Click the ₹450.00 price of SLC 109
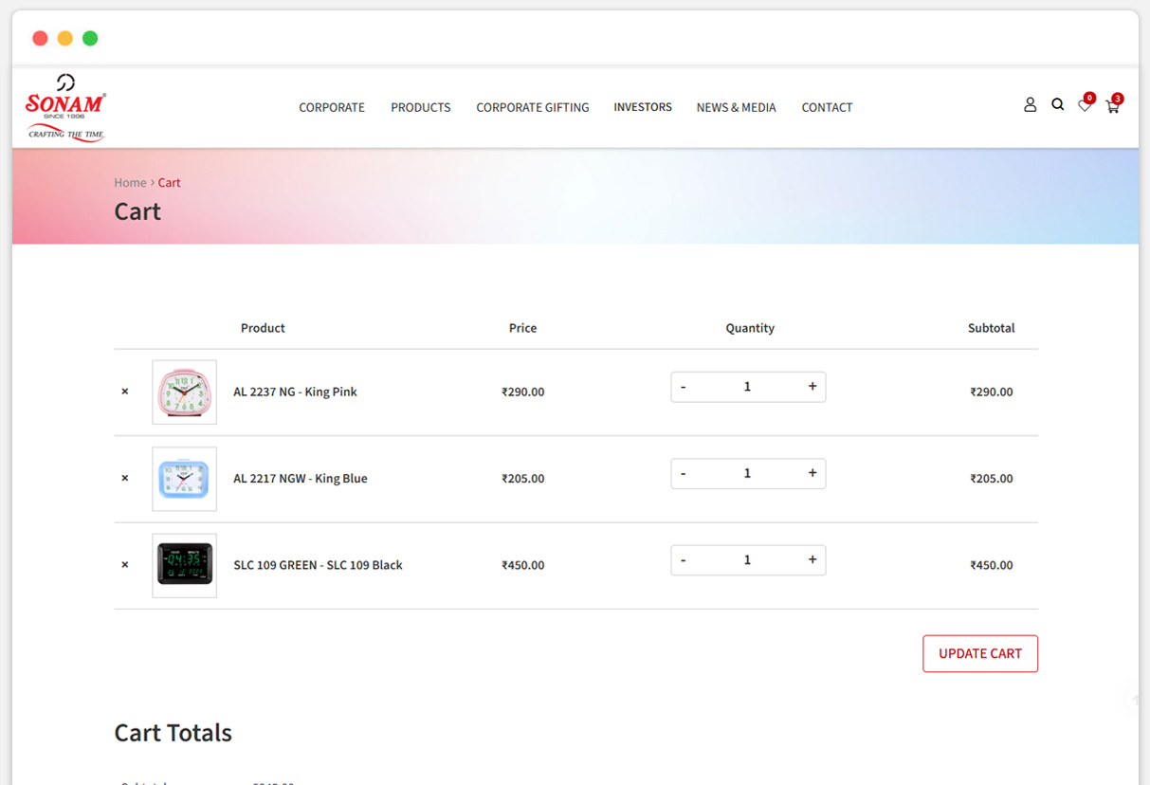Screen dimensions: 1150x785 tap(523, 565)
